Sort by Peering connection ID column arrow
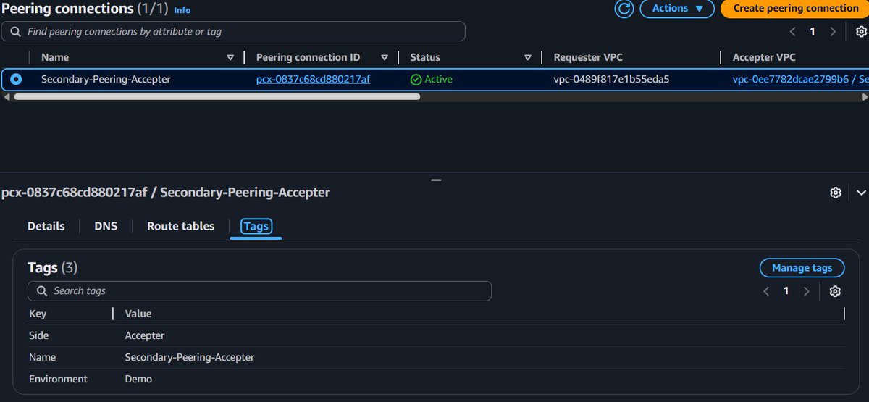The image size is (869, 402). coord(385,57)
